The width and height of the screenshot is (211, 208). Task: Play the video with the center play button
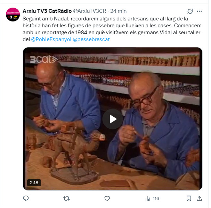[x=113, y=119]
